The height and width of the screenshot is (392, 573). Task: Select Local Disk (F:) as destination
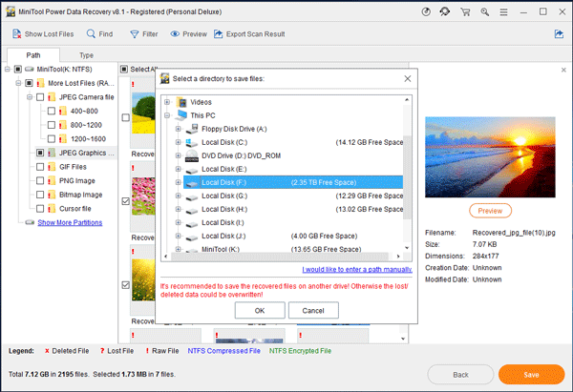point(293,182)
